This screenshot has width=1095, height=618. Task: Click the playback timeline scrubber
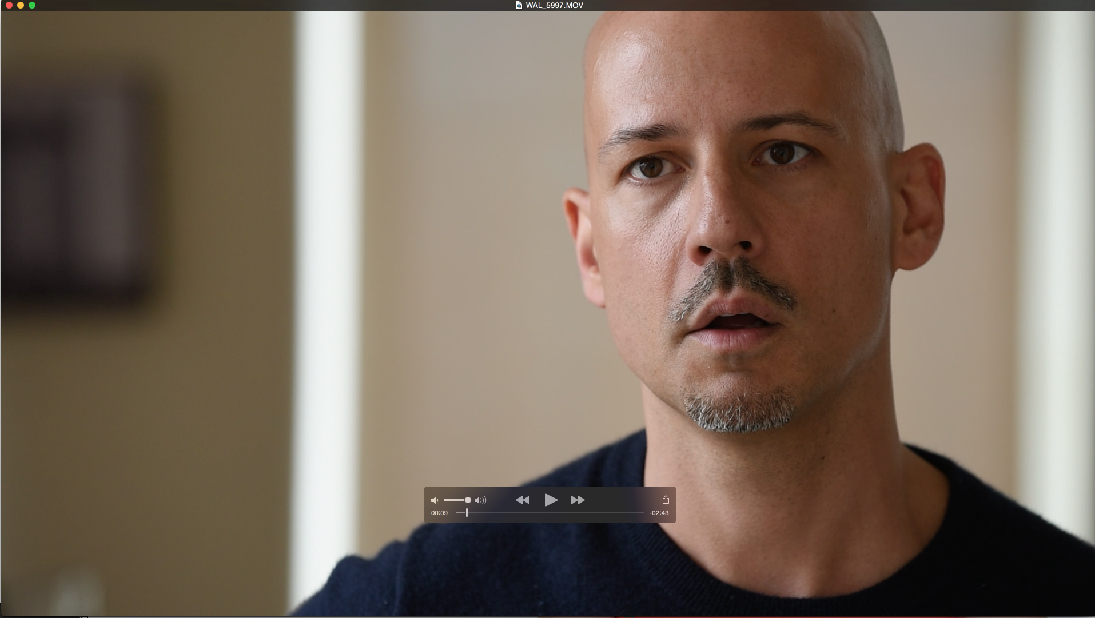(x=550, y=513)
